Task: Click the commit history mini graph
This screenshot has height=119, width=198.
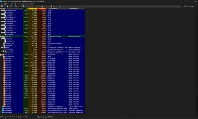Action: point(39,6)
